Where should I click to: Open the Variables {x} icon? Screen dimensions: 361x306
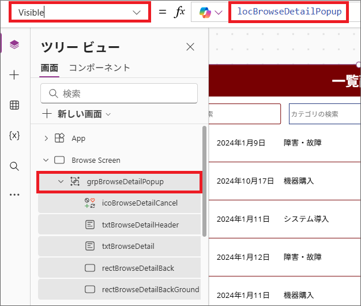(14, 136)
